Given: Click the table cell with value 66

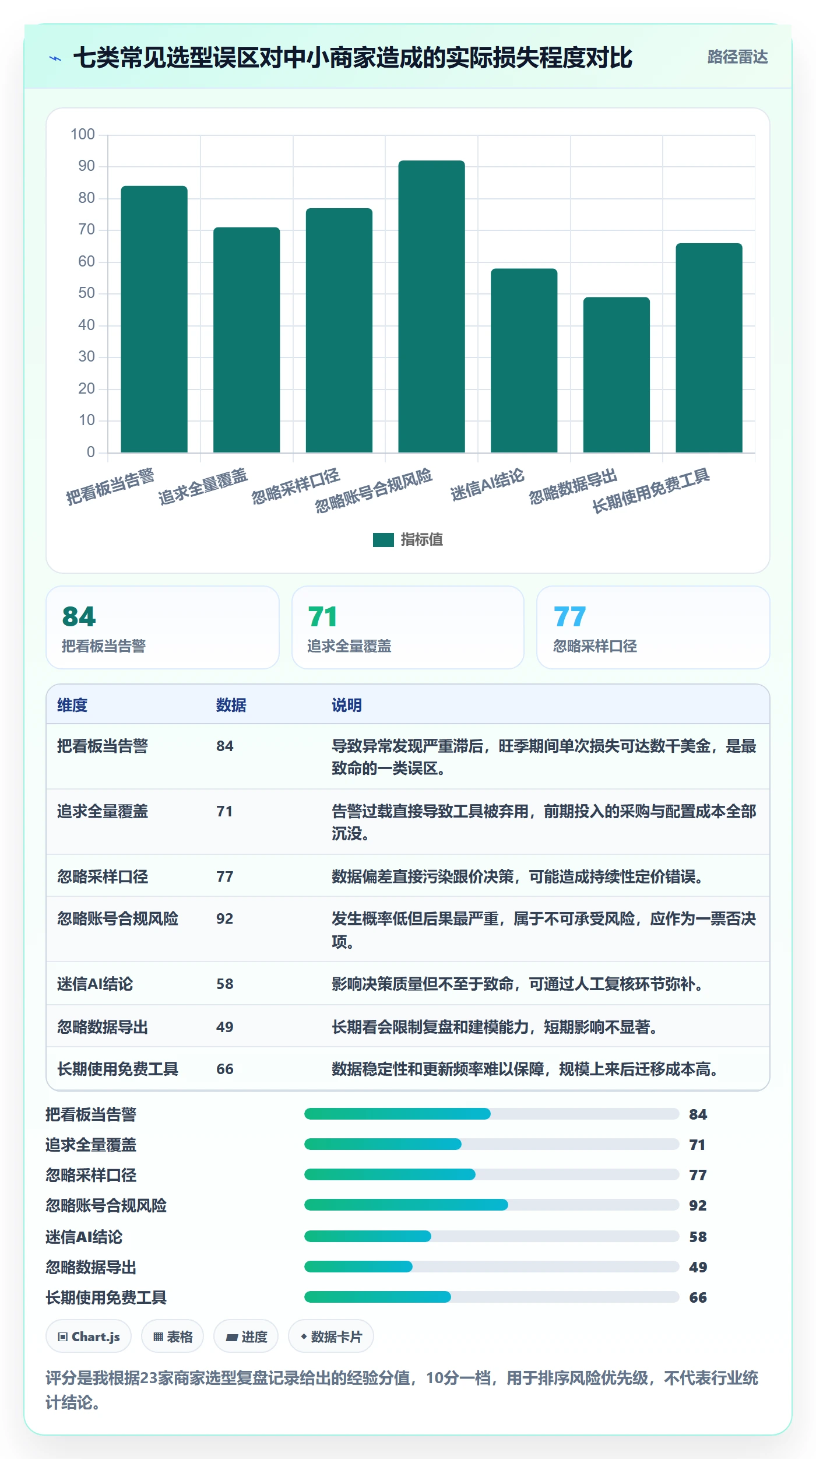Looking at the screenshot, I should pos(225,1069).
